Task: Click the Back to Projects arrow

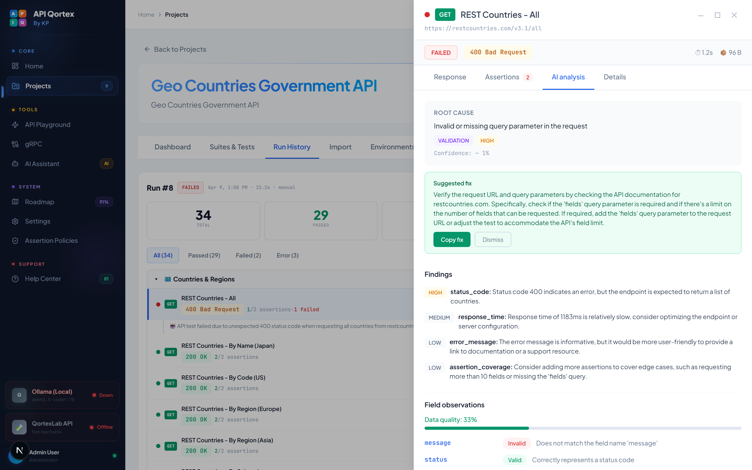Action: coord(147,49)
